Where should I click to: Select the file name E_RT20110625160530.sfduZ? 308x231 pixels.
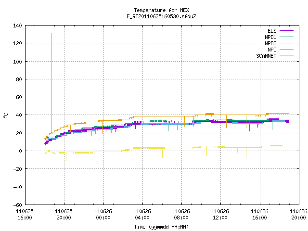coord(161,16)
